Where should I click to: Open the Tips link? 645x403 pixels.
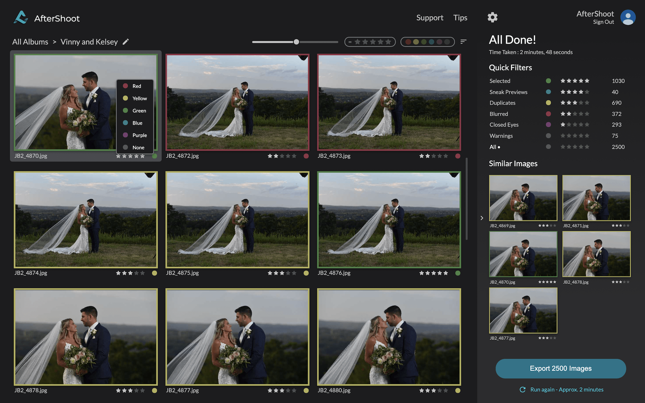460,18
